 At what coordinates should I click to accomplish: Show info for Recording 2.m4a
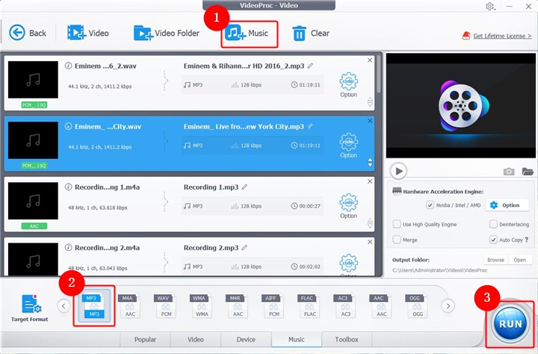pyautogui.click(x=68, y=248)
